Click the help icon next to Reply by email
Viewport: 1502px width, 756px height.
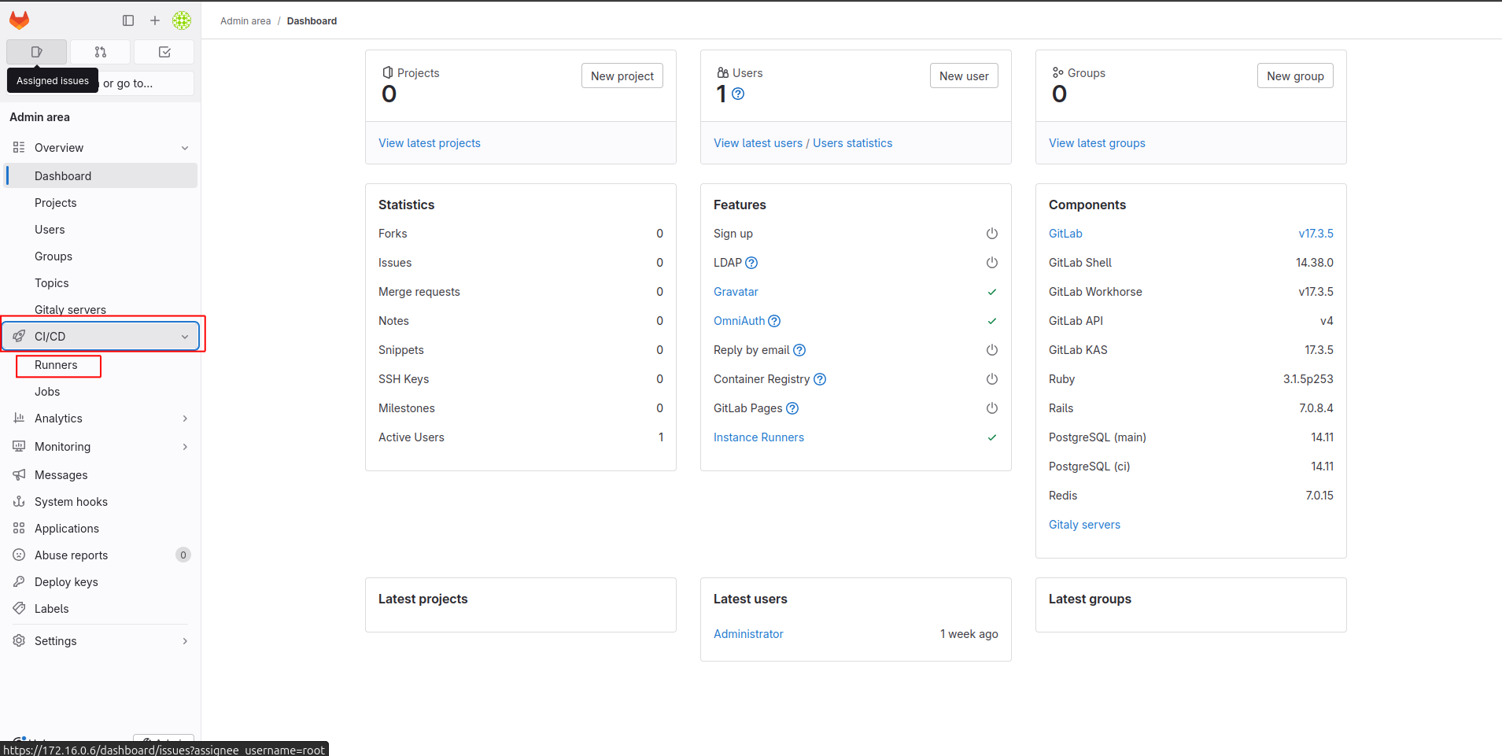point(799,350)
